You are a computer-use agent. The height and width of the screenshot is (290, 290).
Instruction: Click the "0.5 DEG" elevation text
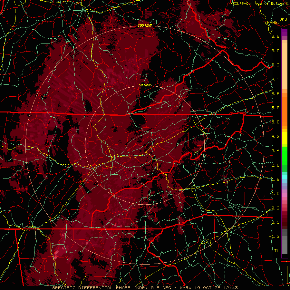coord(160,288)
